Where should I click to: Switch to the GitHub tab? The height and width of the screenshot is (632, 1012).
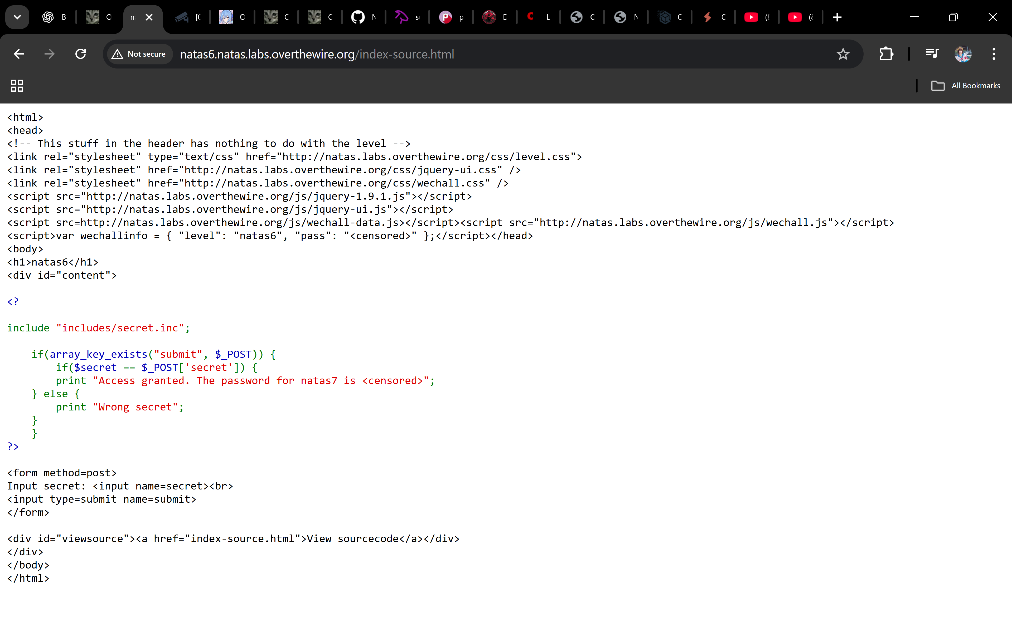tap(363, 17)
